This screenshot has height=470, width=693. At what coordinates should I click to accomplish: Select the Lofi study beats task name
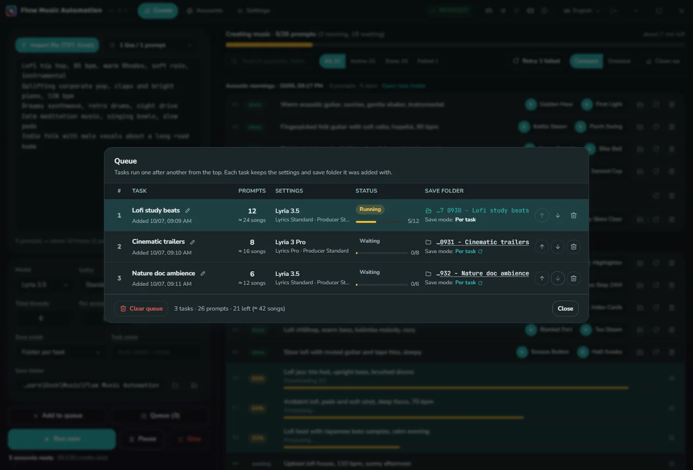coord(156,211)
